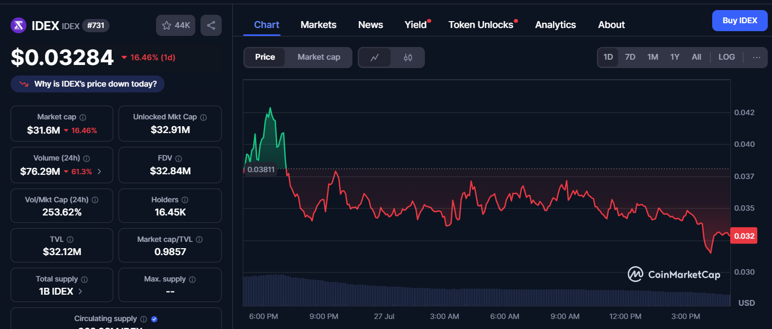Switch to candlestick chart view icon

pos(408,58)
